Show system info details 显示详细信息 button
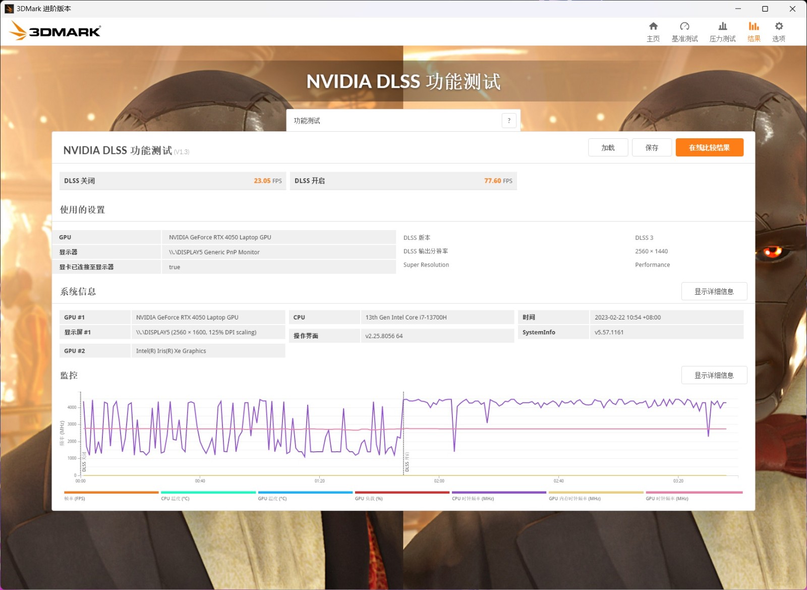Image resolution: width=807 pixels, height=590 pixels. click(x=714, y=291)
